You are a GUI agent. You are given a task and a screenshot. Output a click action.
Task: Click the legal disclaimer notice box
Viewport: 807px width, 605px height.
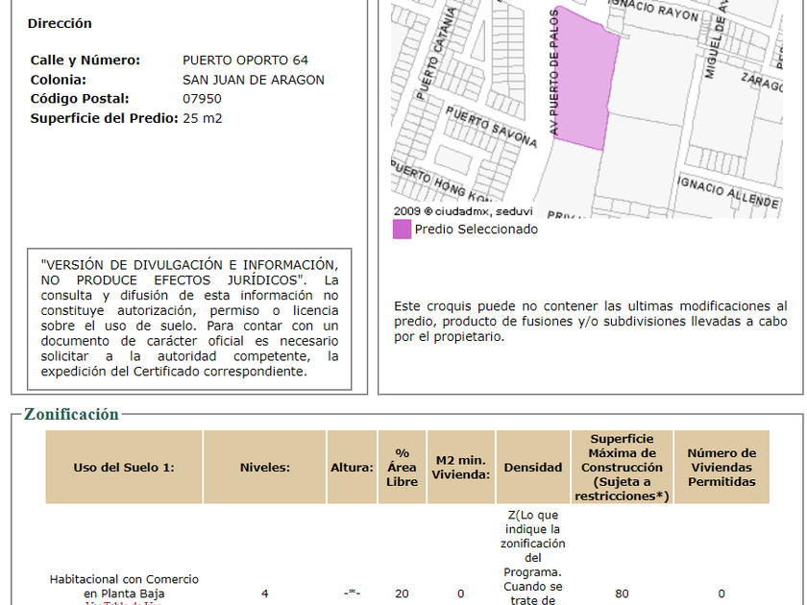coord(189,318)
